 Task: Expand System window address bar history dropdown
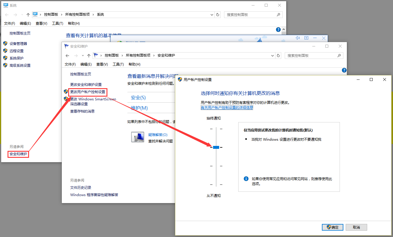[x=212, y=15]
